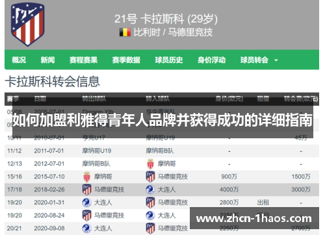Click the player title 21号 卡拉斯科 (29岁)
This screenshot has width=325, height=235.
tap(166, 19)
